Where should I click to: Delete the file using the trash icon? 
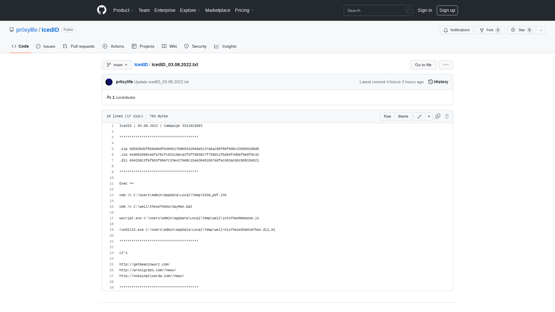point(447,116)
